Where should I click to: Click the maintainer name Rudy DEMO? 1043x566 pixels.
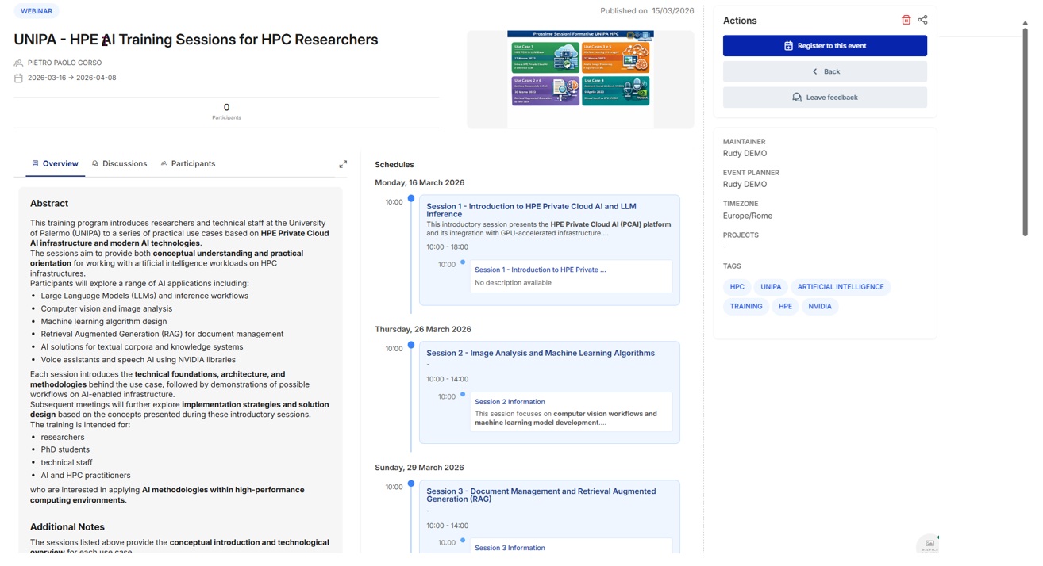[x=745, y=153]
